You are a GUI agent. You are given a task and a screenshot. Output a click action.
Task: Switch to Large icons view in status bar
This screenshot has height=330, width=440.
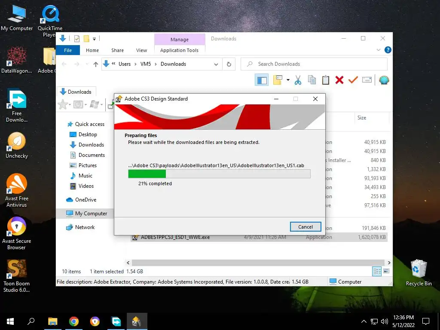point(386,271)
